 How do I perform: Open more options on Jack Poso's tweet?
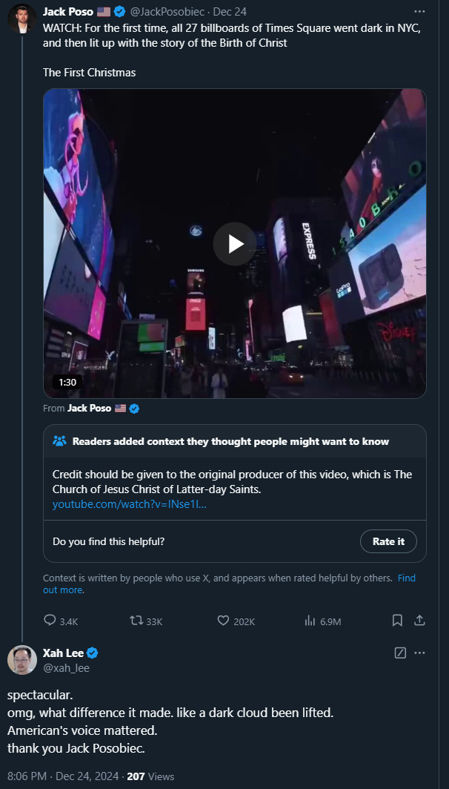pyautogui.click(x=419, y=12)
